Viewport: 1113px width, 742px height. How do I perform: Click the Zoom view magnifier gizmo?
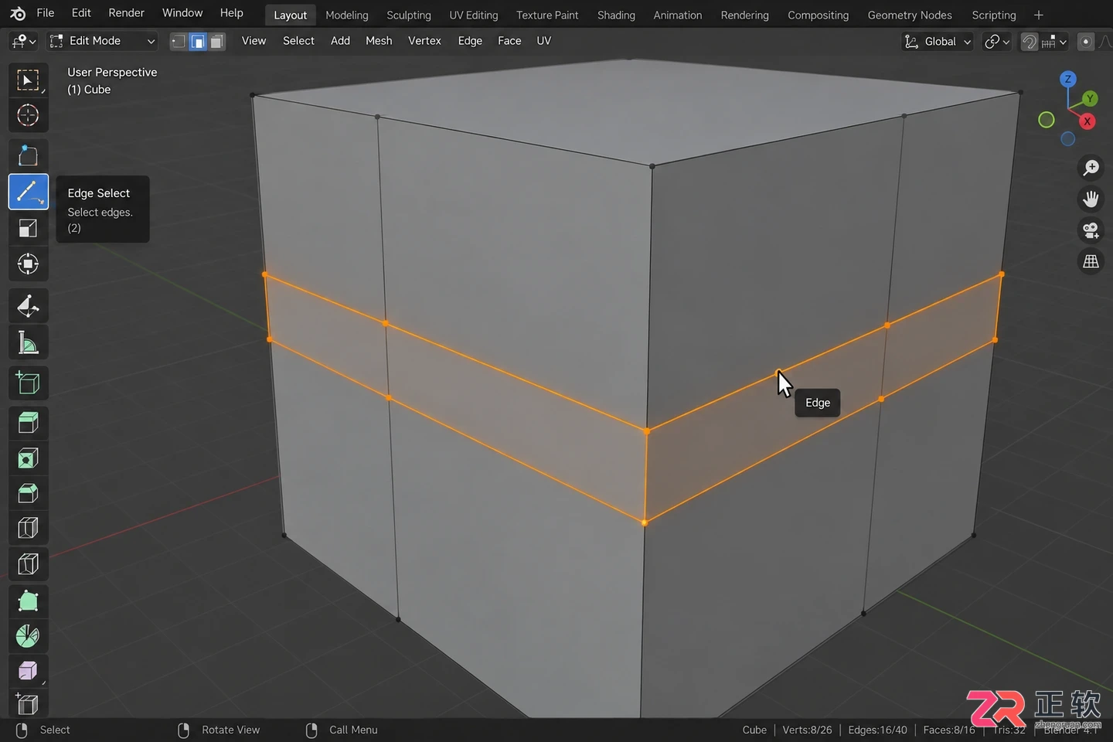coord(1091,168)
